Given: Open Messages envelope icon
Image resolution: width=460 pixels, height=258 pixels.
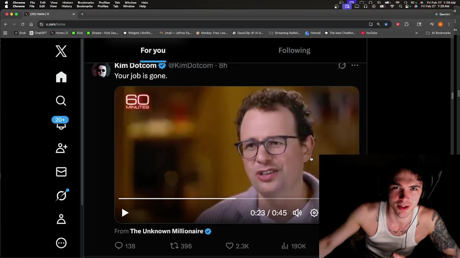Looking at the screenshot, I should 61,172.
